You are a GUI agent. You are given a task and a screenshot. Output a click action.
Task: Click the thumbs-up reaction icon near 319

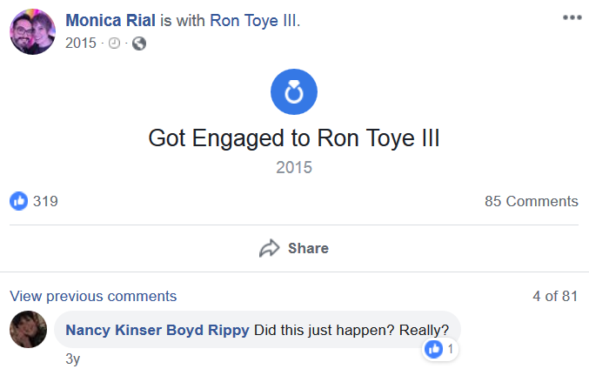pos(19,201)
